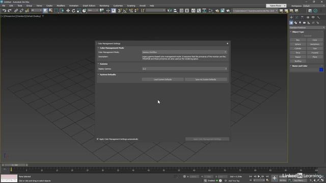This screenshot has width=326, height=183.
Task: Click the Align tool icon
Action: click(175, 11)
